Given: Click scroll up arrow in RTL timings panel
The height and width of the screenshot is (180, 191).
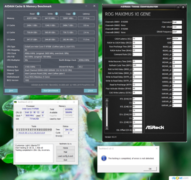Looking at the screenshot, I should click(x=107, y=100).
